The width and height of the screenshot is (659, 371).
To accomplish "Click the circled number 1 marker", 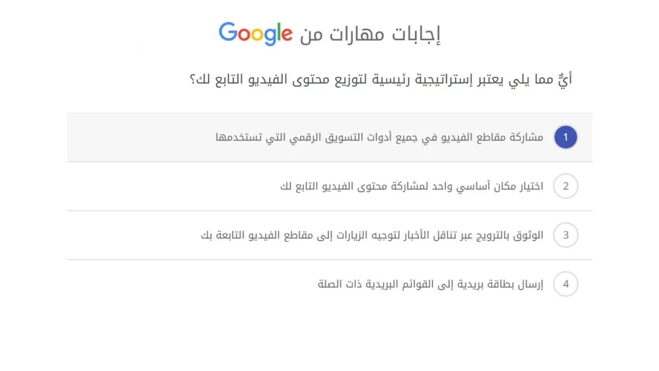I will [565, 137].
